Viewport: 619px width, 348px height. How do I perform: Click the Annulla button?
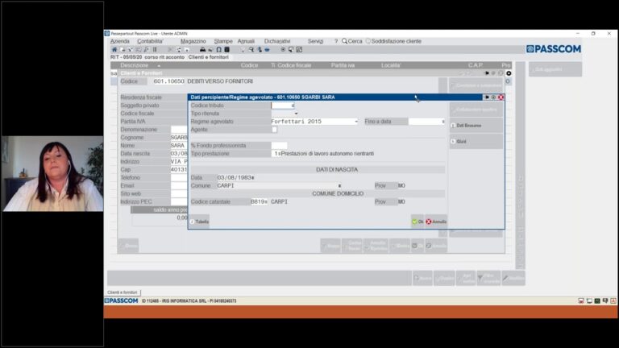pyautogui.click(x=436, y=222)
